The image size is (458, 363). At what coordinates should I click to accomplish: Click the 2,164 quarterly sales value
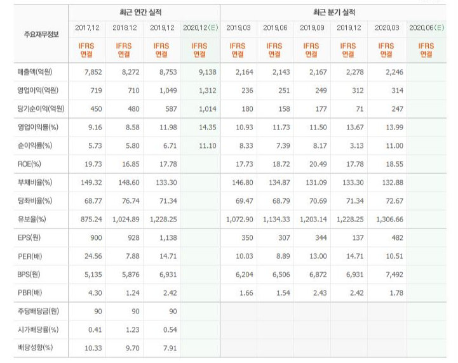point(245,72)
